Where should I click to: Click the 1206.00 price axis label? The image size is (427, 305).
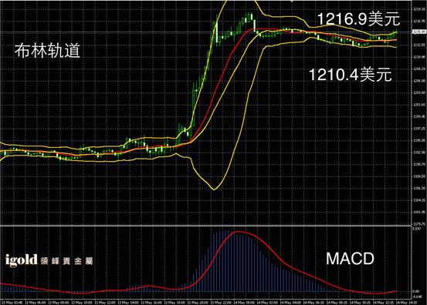pyautogui.click(x=419, y=81)
